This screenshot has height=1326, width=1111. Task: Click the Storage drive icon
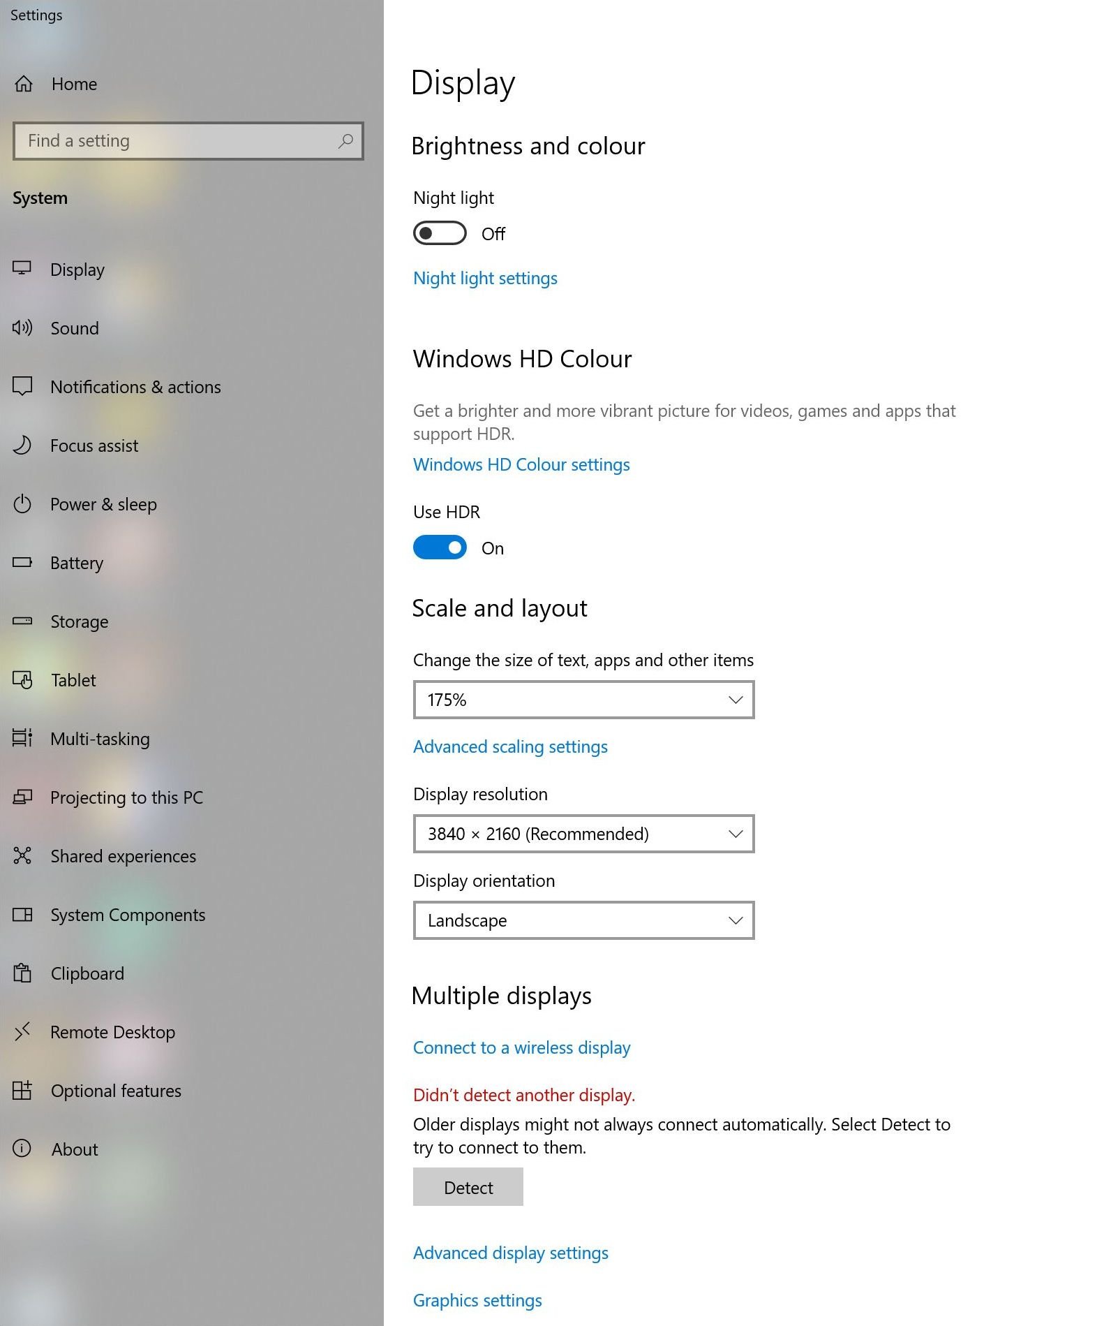(22, 621)
